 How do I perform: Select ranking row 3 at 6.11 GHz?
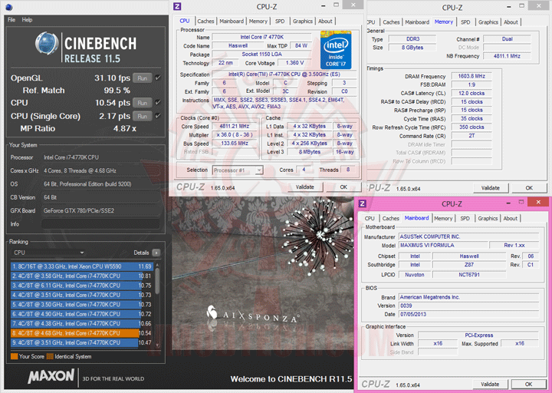[x=81, y=286]
